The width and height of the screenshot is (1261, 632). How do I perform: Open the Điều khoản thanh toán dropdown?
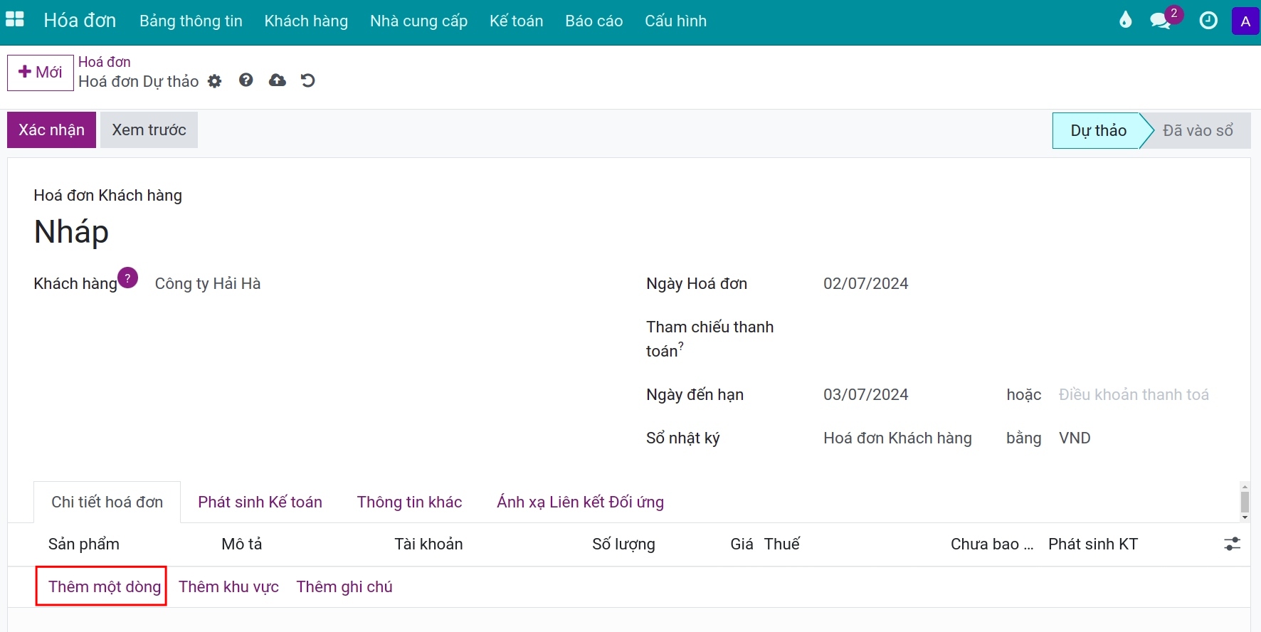coord(1134,395)
